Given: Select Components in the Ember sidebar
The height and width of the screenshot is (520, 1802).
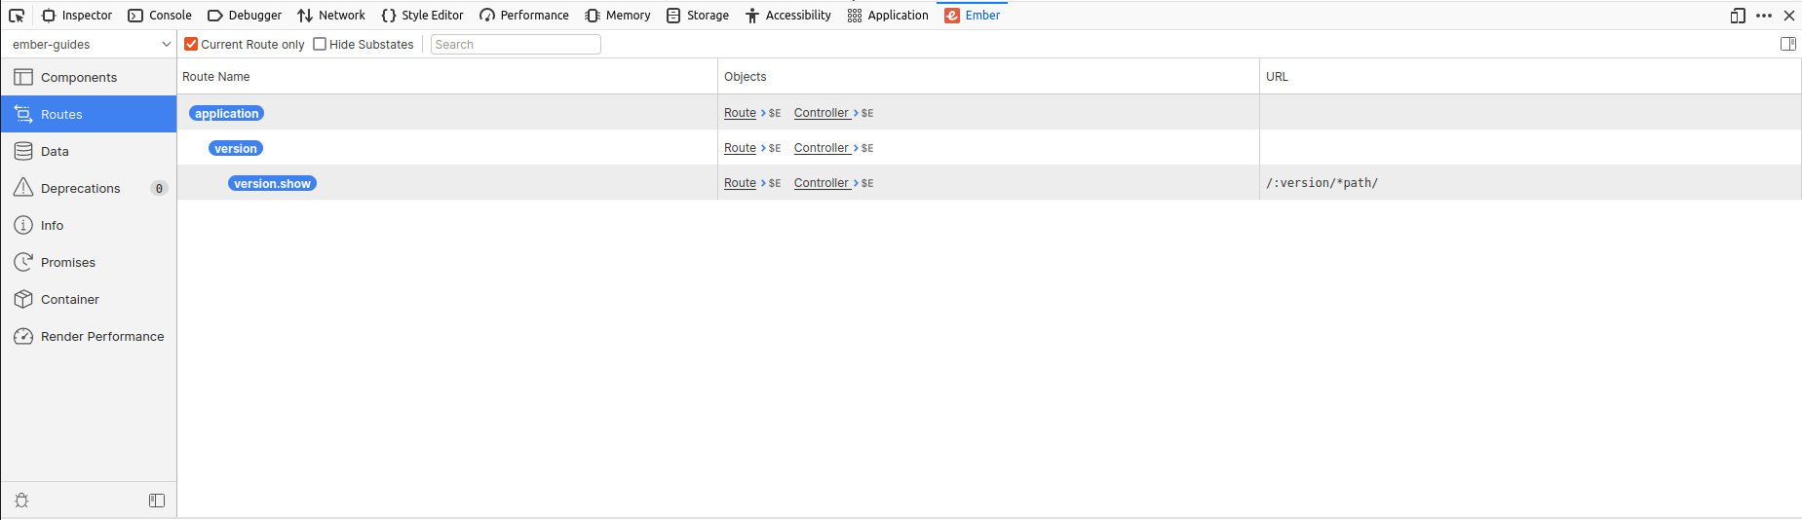Looking at the screenshot, I should tap(78, 78).
